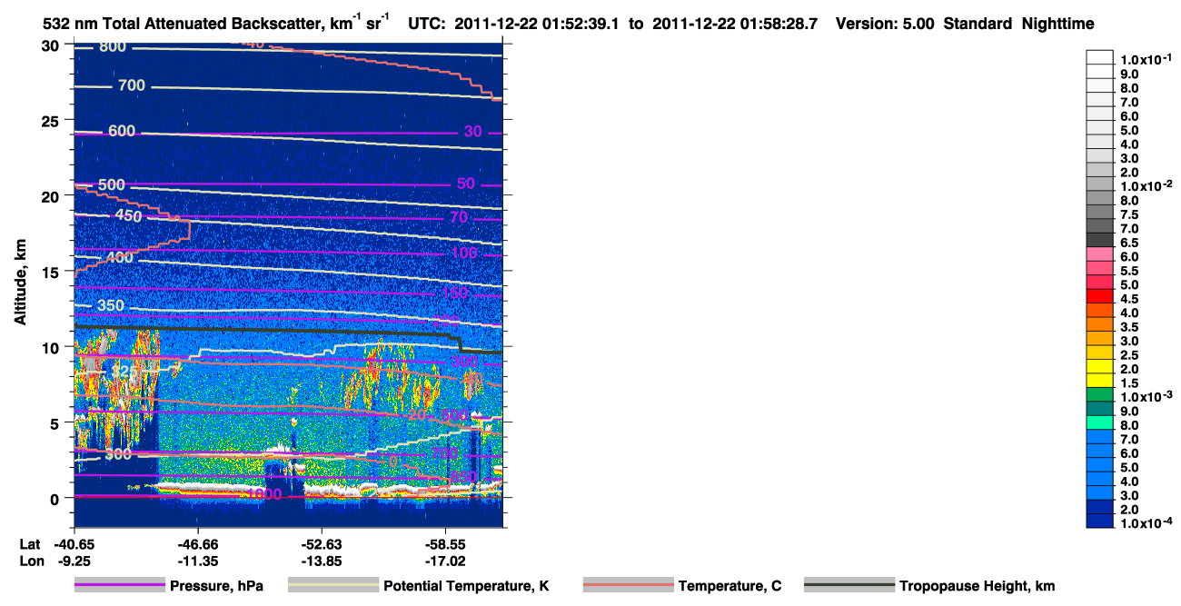Select the yellow 2.0 color bar swatch
This screenshot has height=606, width=1181.
pos(1100,366)
